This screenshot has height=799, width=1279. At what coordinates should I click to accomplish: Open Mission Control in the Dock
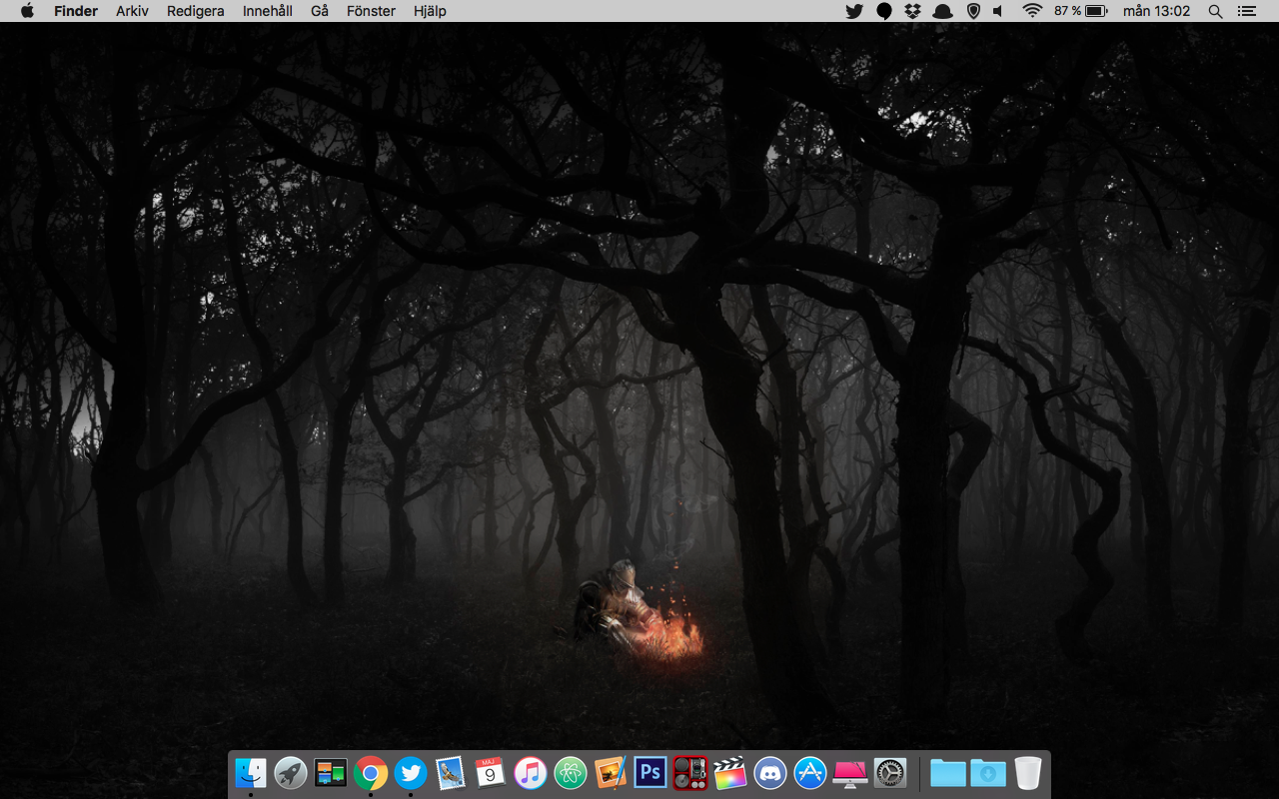(330, 773)
